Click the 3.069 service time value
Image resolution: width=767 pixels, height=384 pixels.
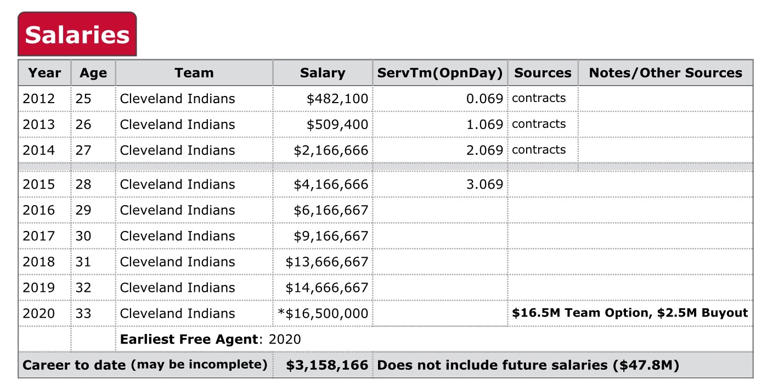pyautogui.click(x=484, y=184)
